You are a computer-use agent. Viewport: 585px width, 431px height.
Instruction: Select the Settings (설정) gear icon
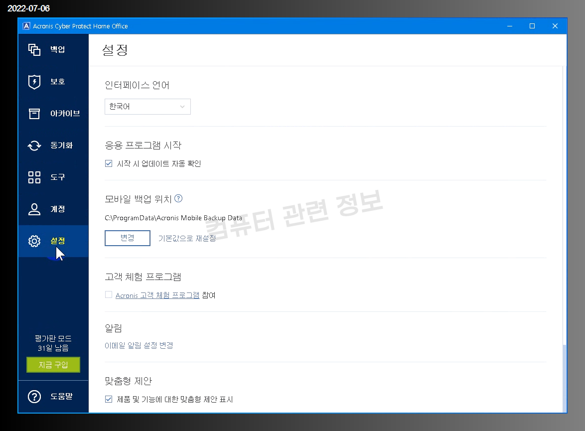(34, 241)
